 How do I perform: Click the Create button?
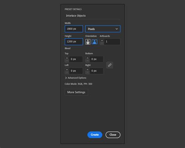click(x=95, y=135)
